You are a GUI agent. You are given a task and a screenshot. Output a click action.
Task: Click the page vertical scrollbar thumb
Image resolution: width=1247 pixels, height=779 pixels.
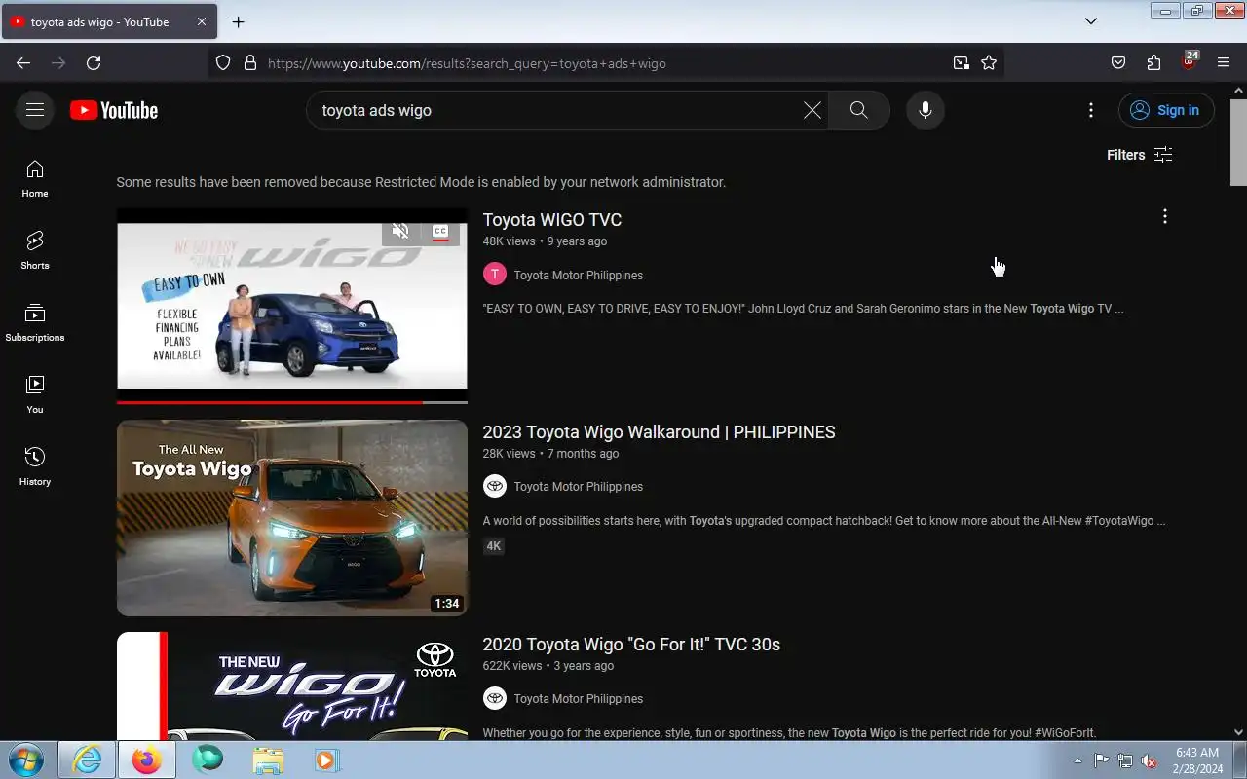(x=1238, y=142)
